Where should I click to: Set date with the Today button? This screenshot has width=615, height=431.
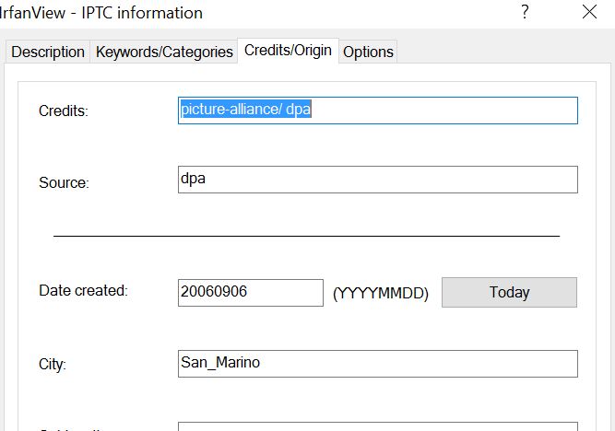509,292
